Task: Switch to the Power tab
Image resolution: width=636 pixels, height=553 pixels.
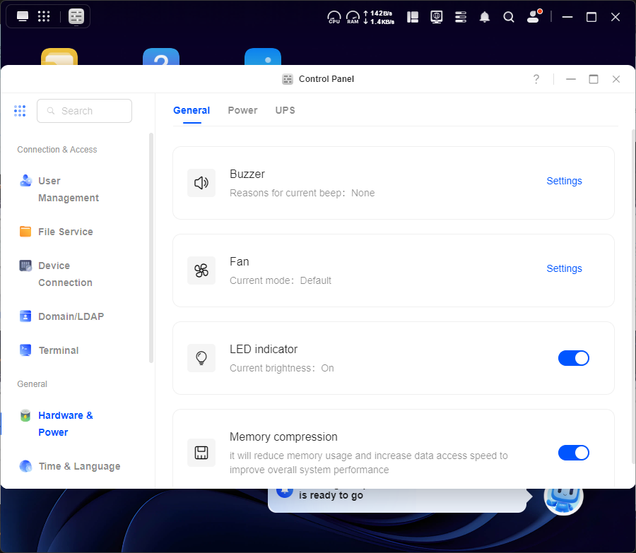Action: point(242,110)
